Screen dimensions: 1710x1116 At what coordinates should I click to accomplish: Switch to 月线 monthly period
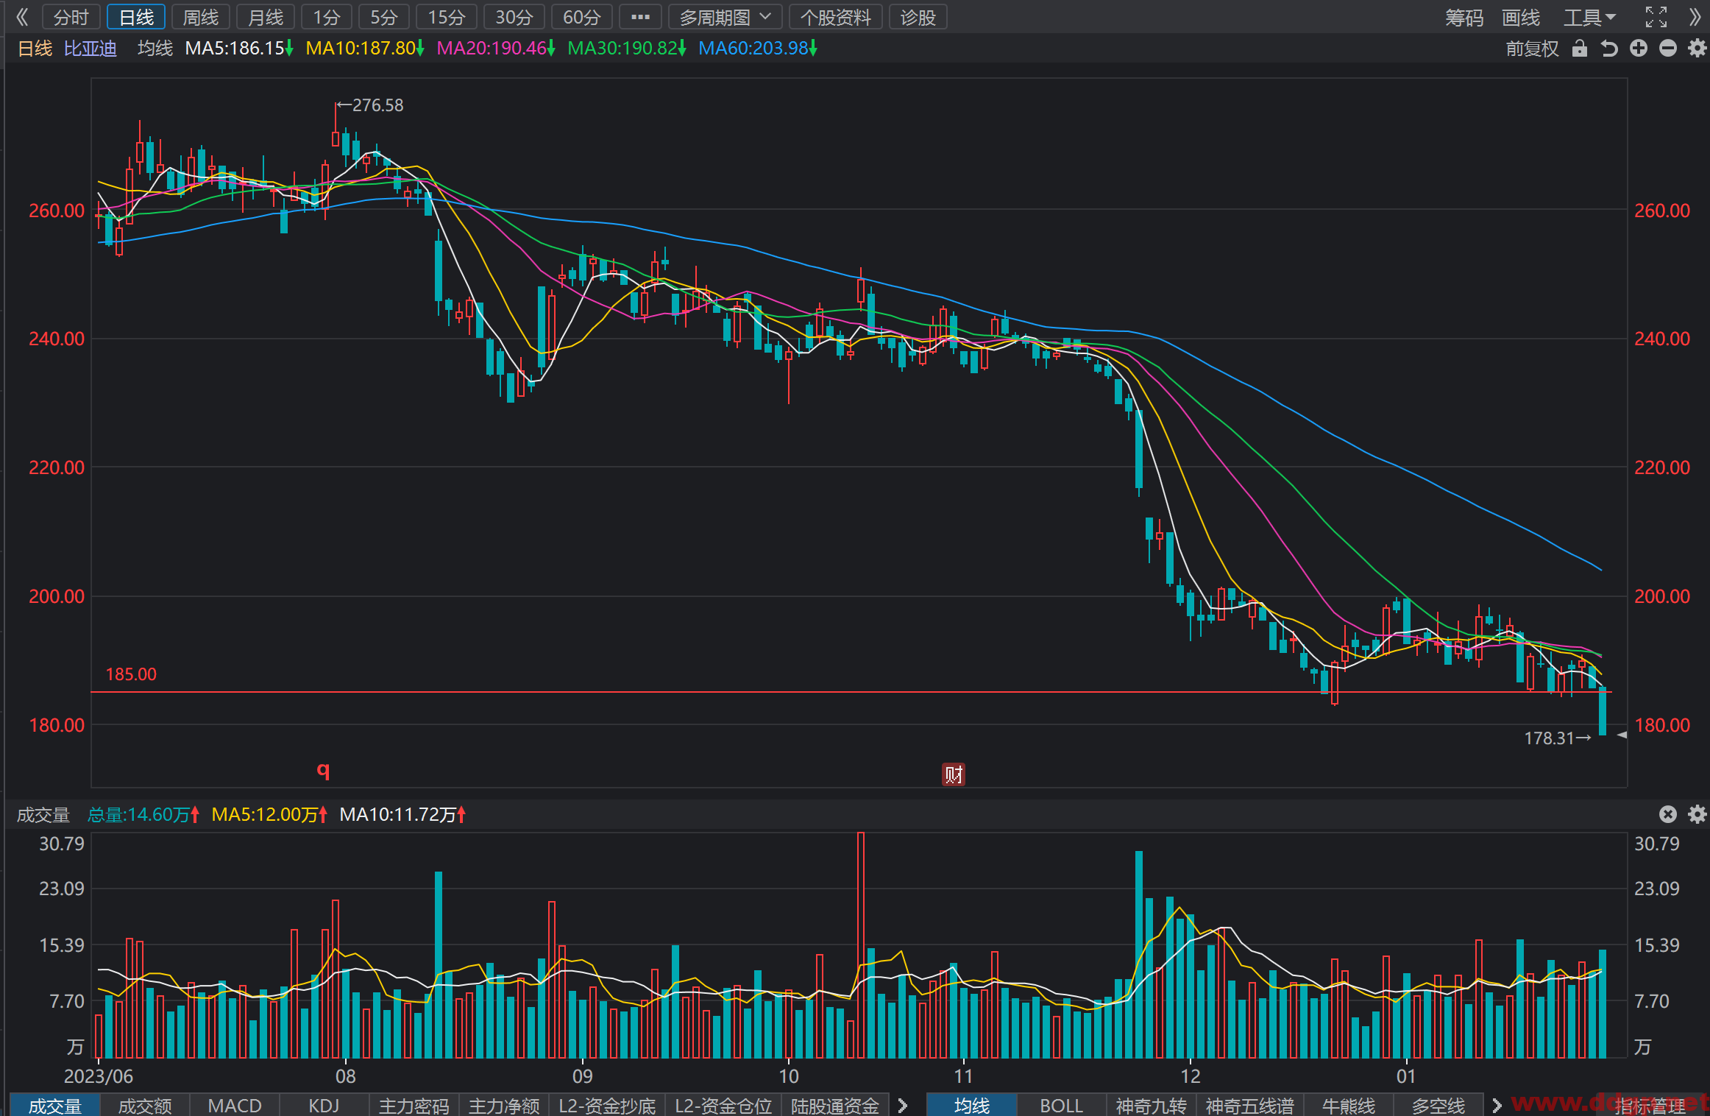pos(266,17)
